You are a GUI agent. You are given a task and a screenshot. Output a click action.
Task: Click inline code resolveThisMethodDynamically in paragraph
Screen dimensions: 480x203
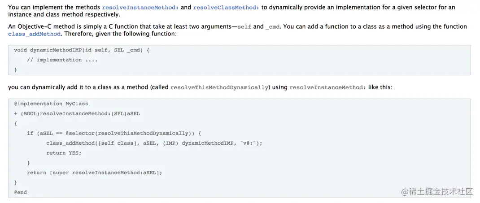tap(219, 87)
